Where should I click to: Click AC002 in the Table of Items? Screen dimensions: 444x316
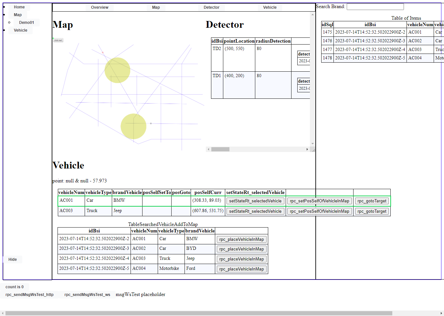click(x=420, y=41)
